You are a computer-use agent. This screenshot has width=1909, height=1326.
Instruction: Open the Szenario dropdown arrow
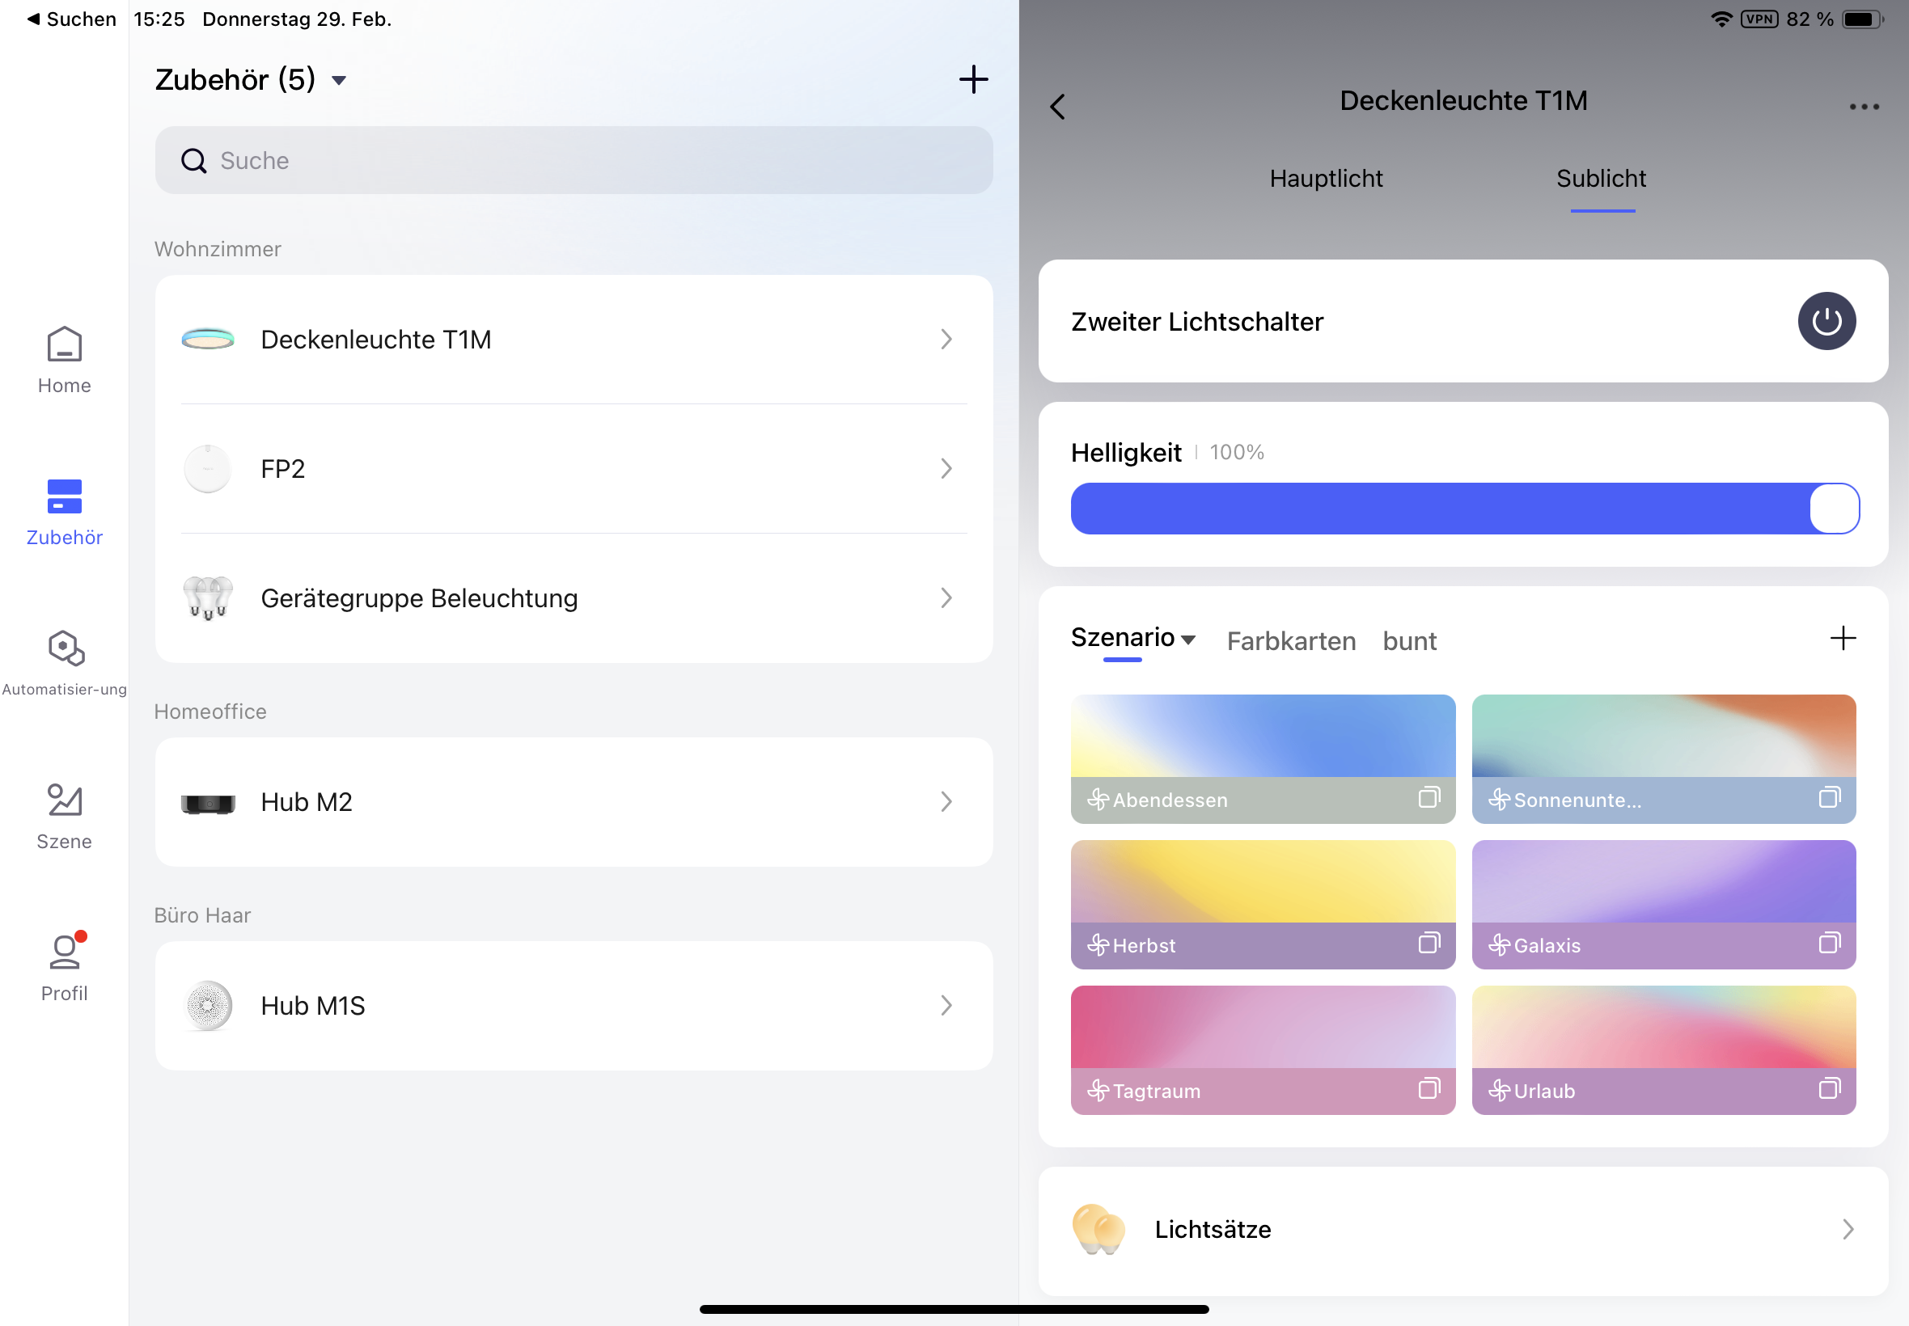click(1188, 639)
